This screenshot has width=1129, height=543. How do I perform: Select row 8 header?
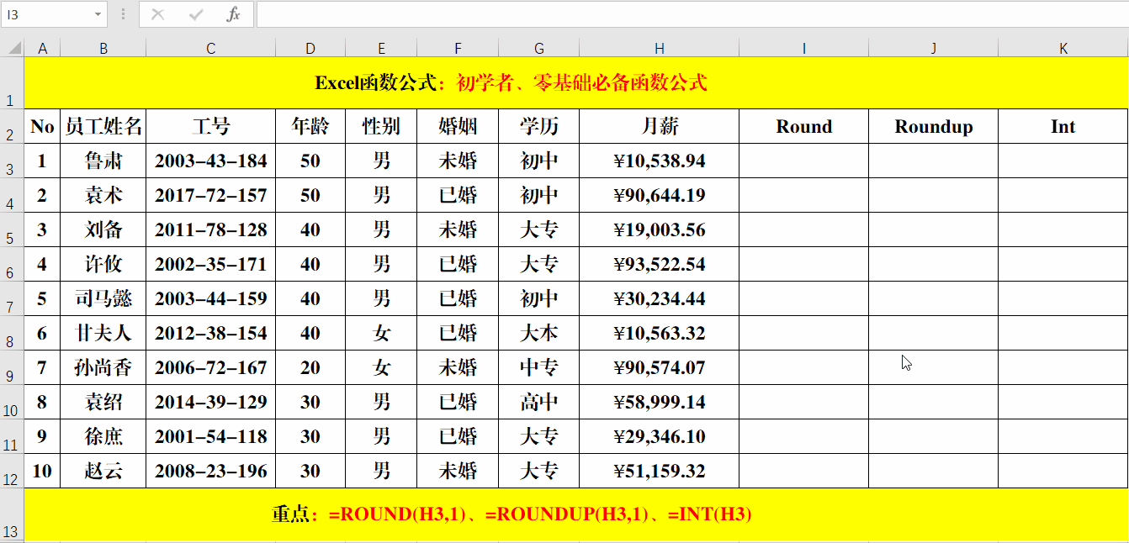coord(13,333)
